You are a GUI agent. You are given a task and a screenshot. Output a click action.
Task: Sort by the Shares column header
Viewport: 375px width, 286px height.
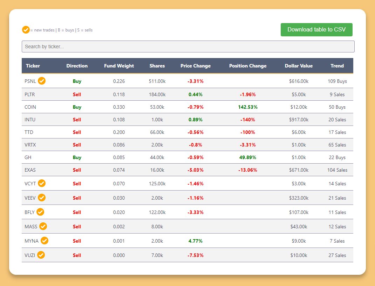157,66
